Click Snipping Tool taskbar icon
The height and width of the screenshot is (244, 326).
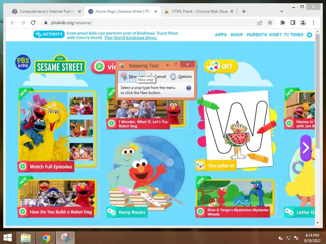(x=65, y=238)
